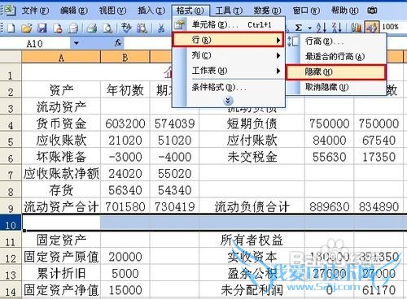Open an existing file with folder icon
407x299 pixels.
point(26,28)
